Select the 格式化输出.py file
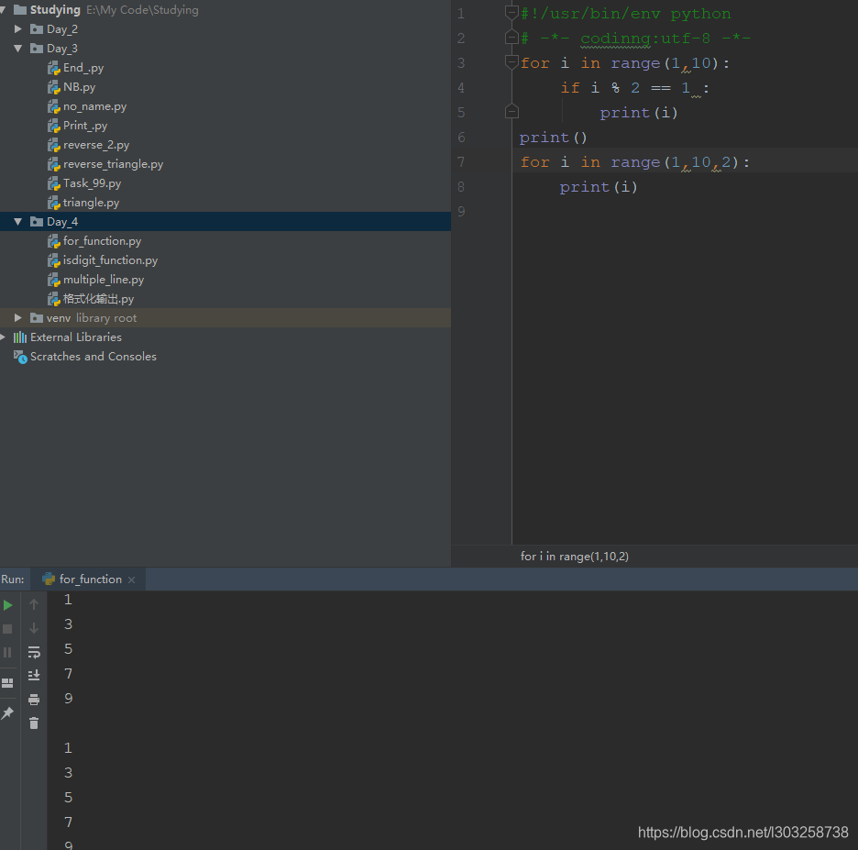This screenshot has width=858, height=850. [98, 298]
